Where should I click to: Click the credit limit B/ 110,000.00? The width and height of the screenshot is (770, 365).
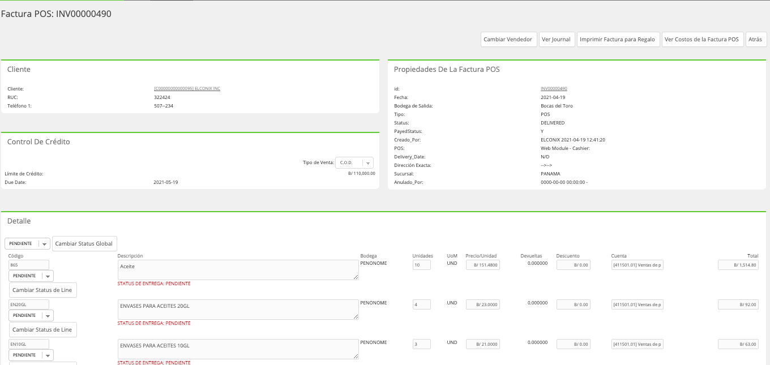tap(361, 174)
